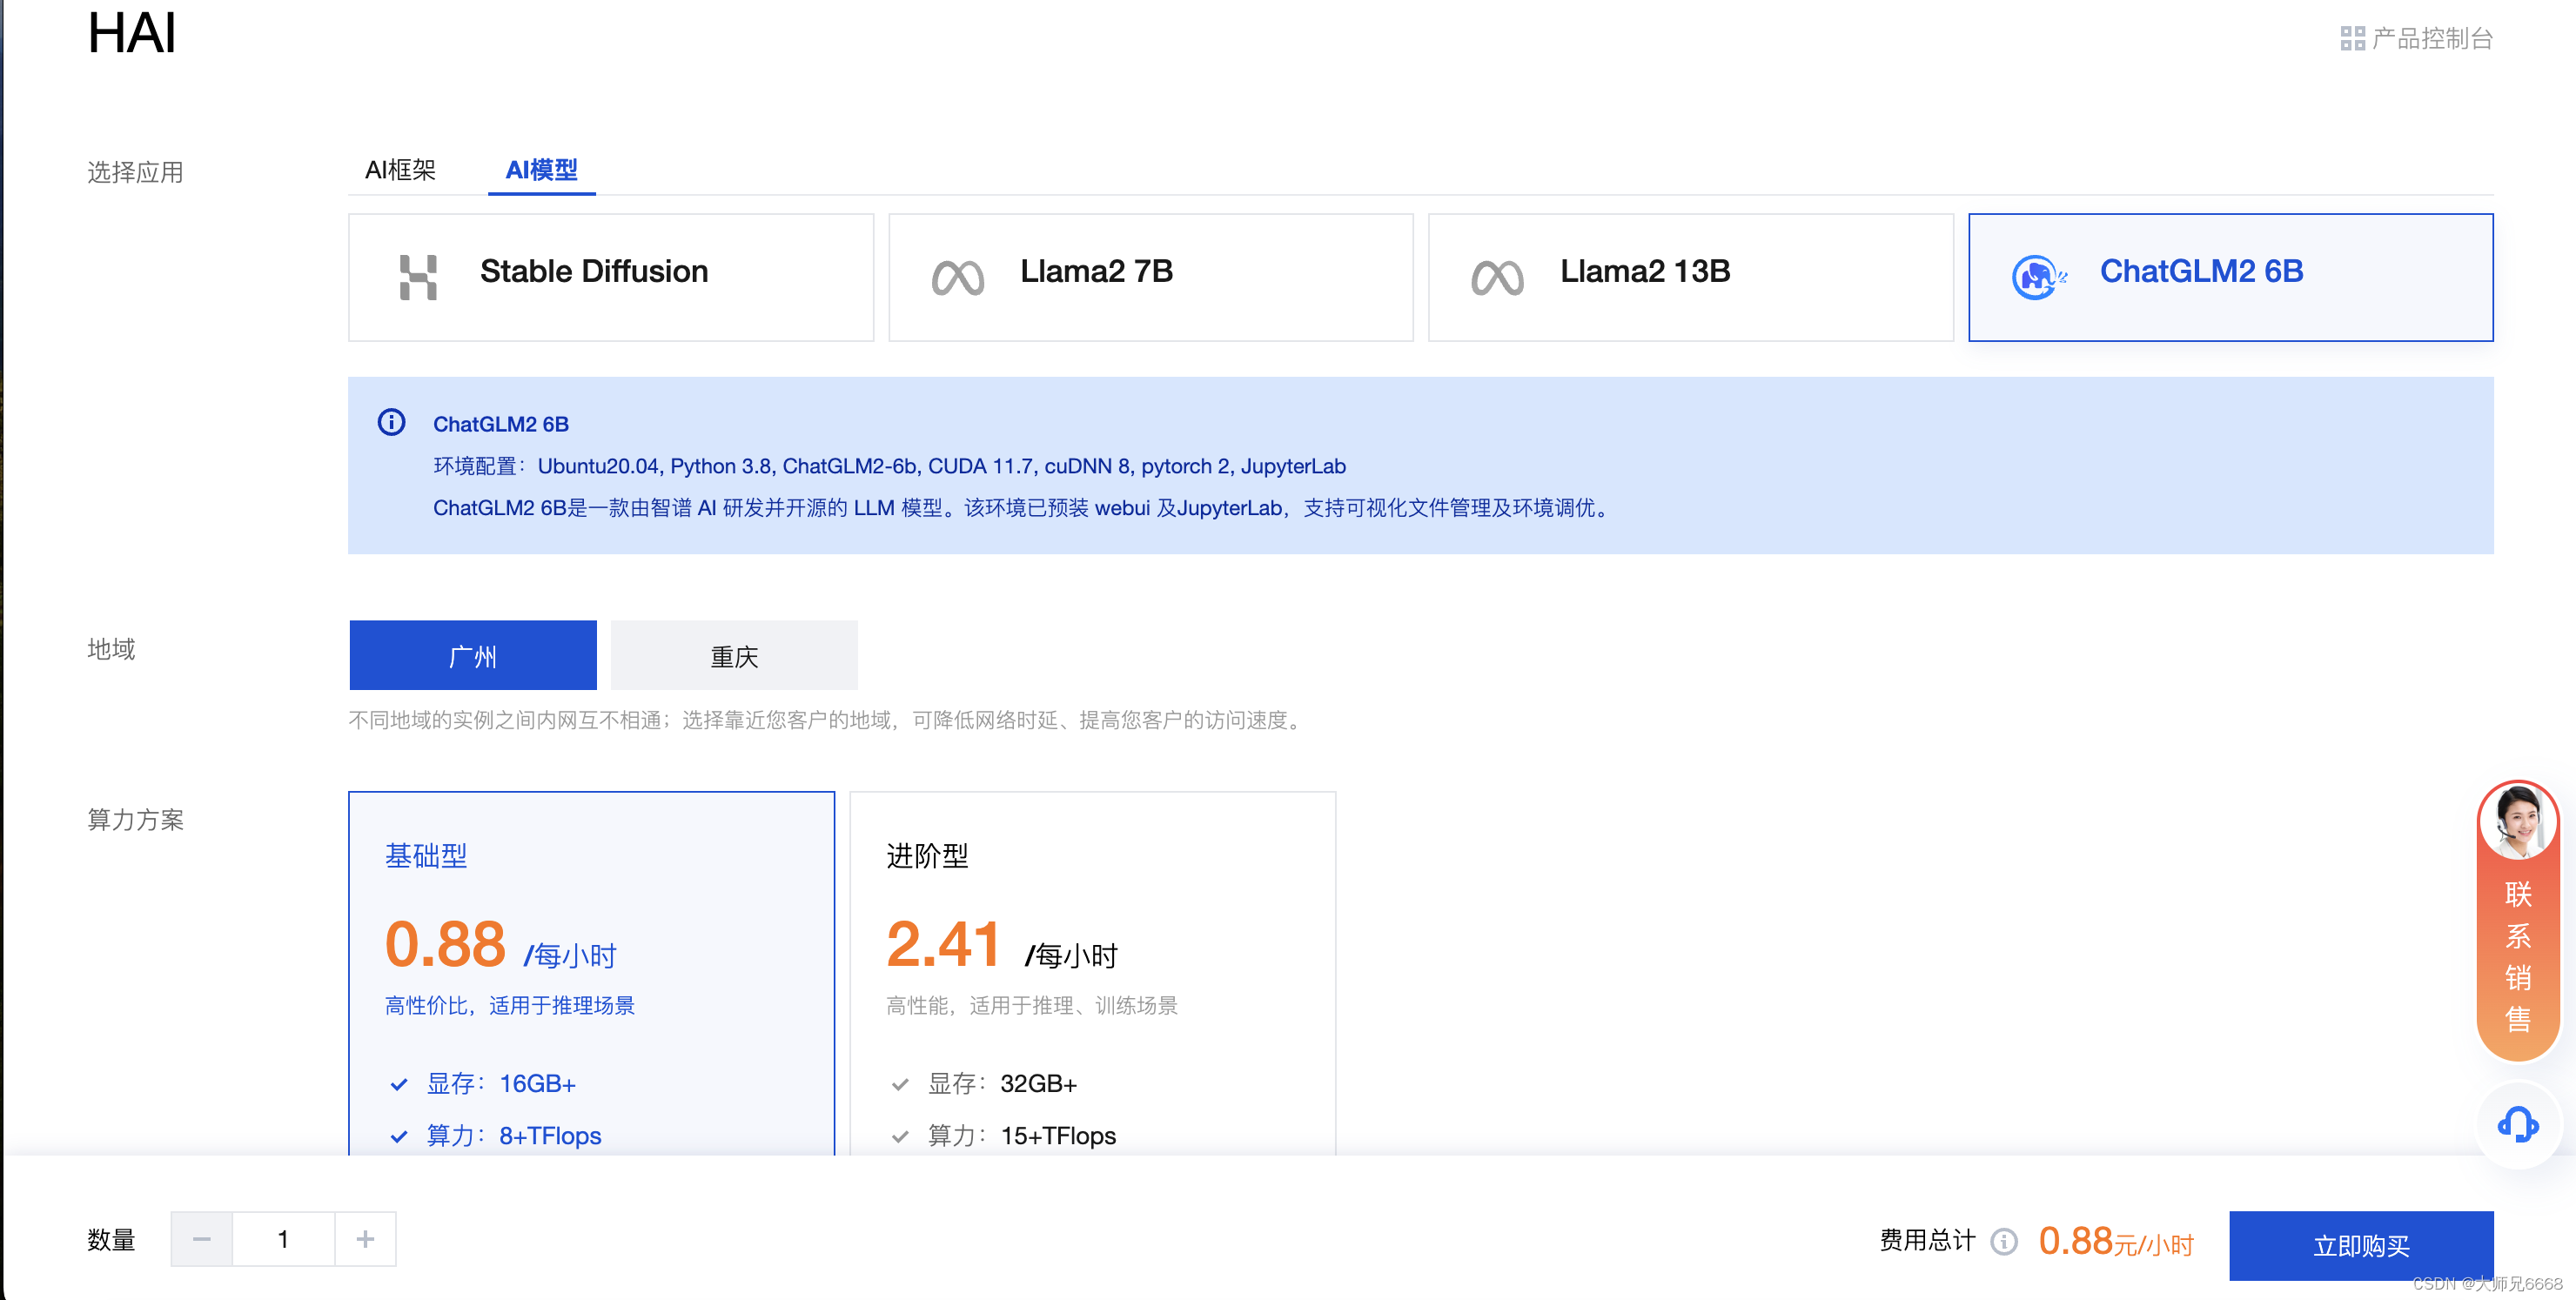This screenshot has height=1300, width=2576.
Task: Click the info icon in ChatGLM2 banner
Action: [390, 422]
